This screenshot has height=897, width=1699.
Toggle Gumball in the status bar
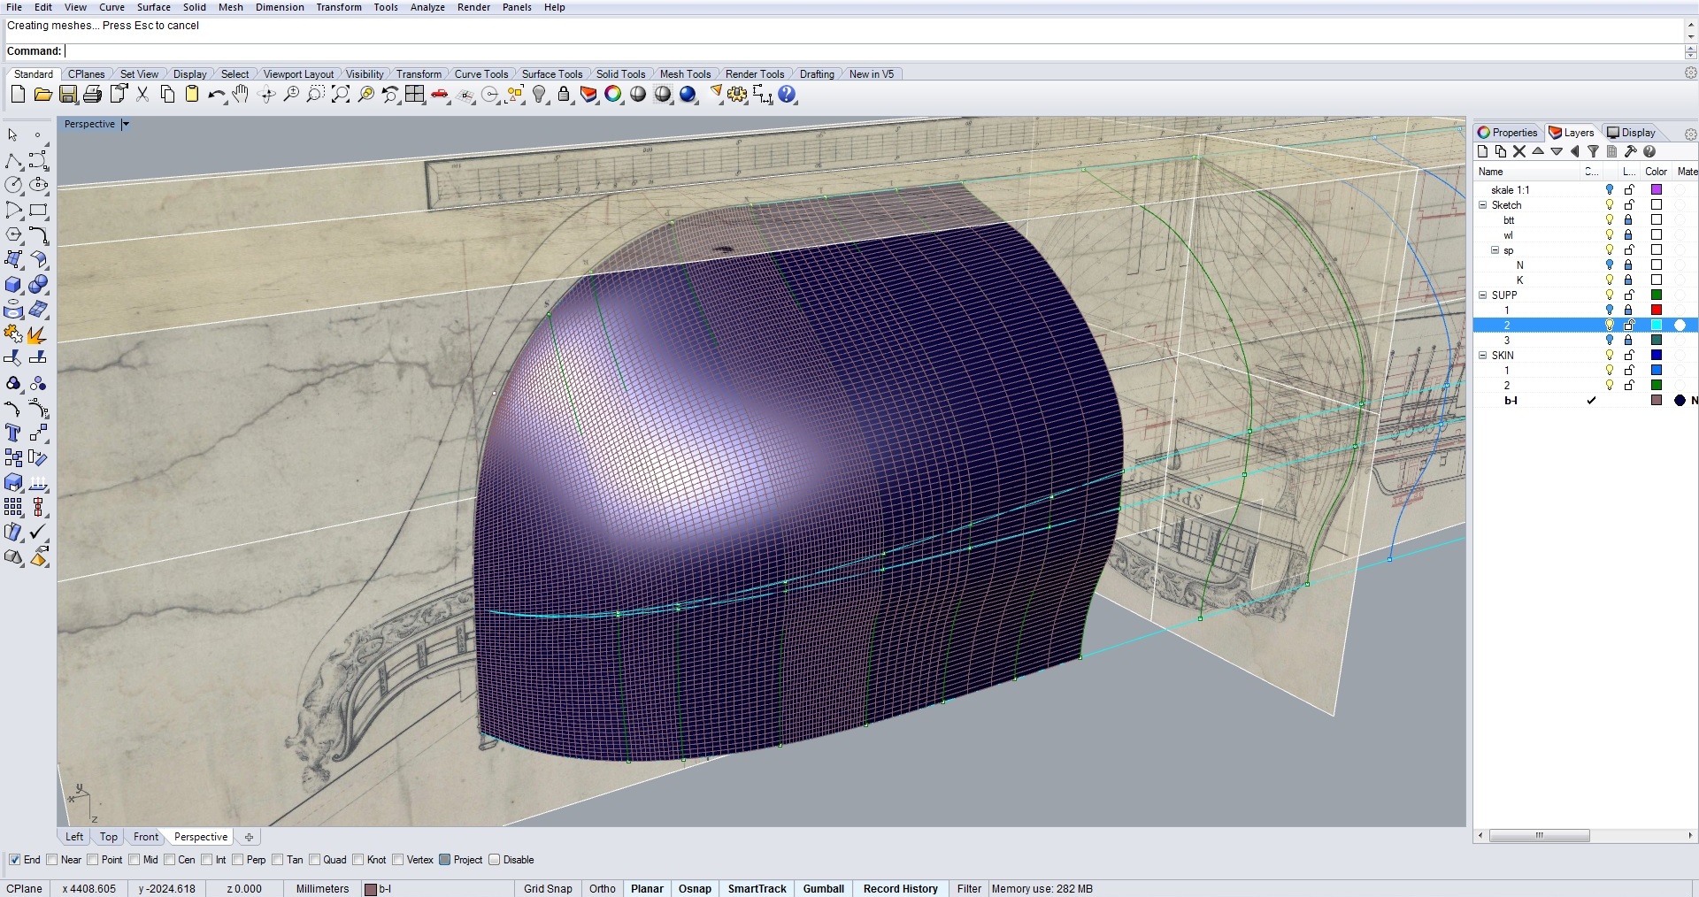pyautogui.click(x=823, y=889)
